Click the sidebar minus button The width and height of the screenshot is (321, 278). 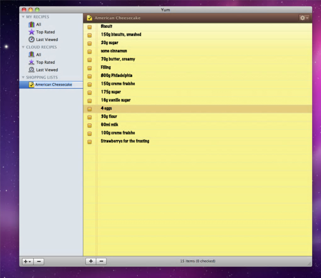coord(39,261)
